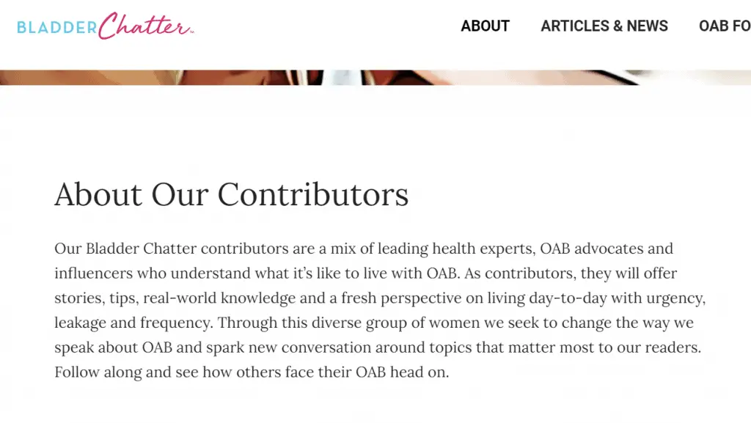Click the phrase 'leading health experts'
The width and height of the screenshot is (751, 423).
coord(455,249)
